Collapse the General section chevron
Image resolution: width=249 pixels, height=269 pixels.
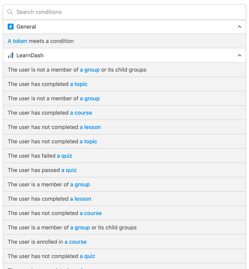tap(239, 26)
